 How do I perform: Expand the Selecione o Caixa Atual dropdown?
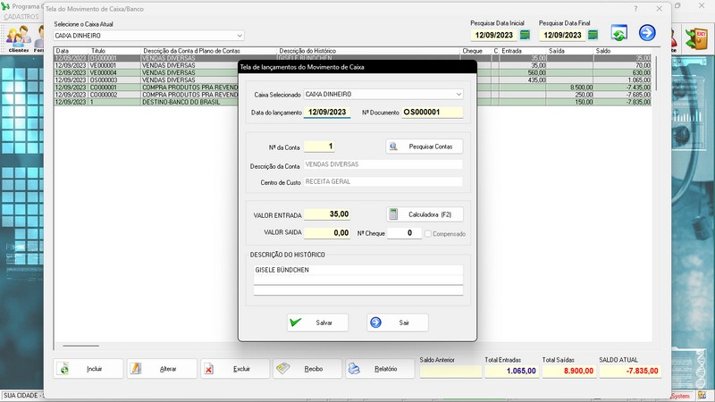[240, 36]
